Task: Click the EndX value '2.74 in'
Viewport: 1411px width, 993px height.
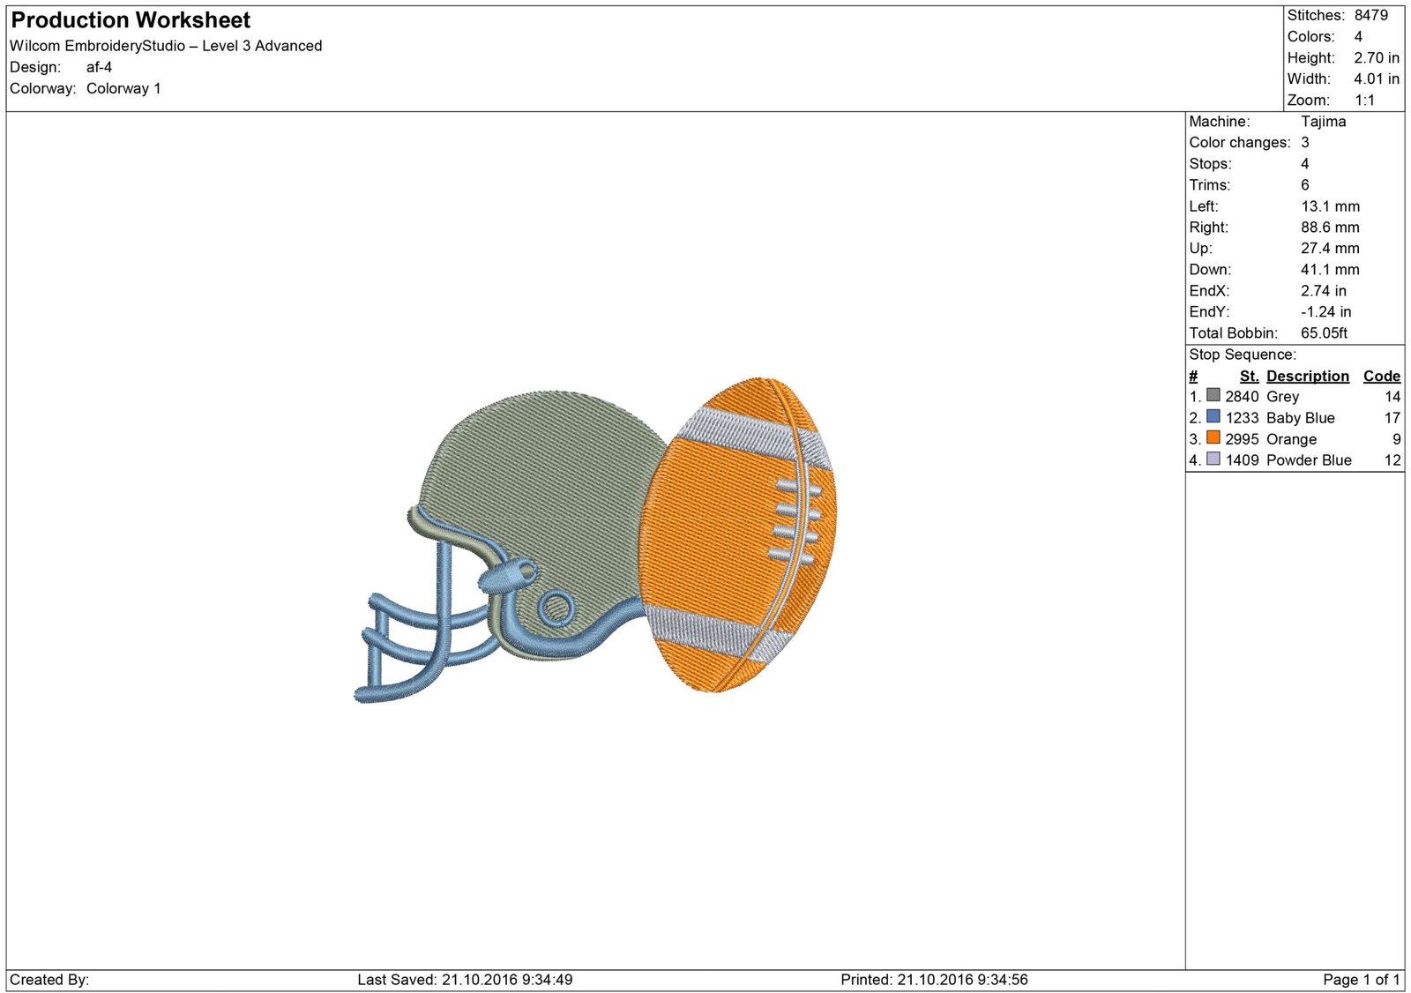Action: point(1324,291)
